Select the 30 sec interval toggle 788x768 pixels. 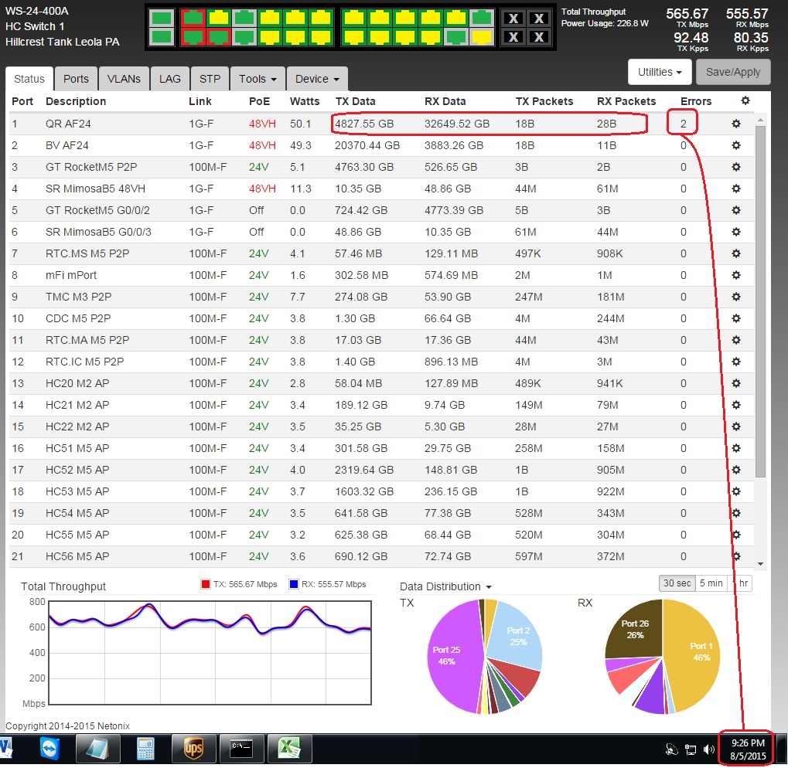click(x=677, y=583)
